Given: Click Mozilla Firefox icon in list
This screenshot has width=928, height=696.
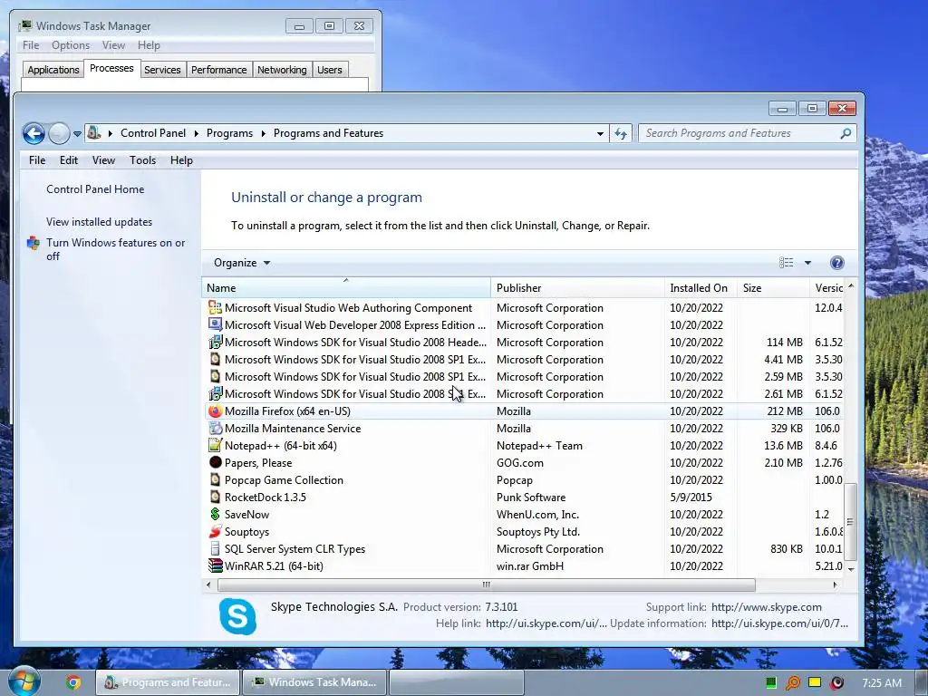Looking at the screenshot, I should pyautogui.click(x=216, y=411).
